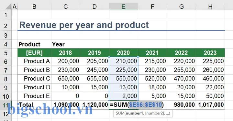Click cell with value 50,000
233x121 pixels.
pyautogui.click(x=210, y=96)
